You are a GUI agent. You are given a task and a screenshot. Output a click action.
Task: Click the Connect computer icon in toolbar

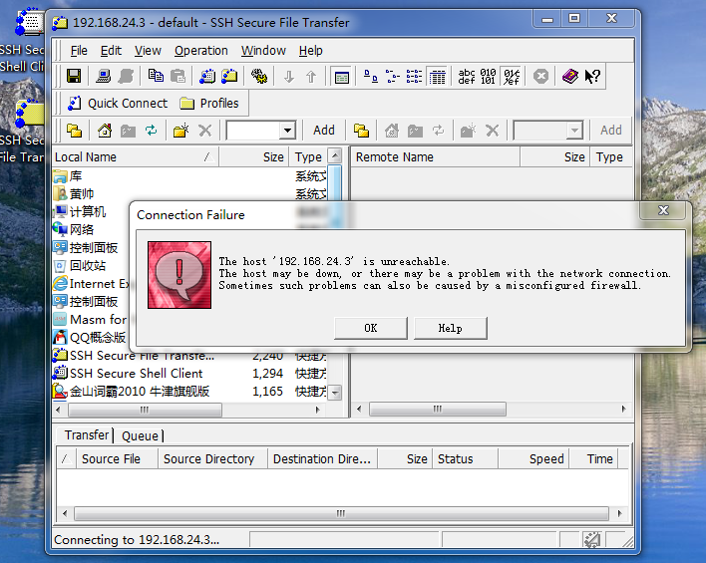pyautogui.click(x=104, y=76)
